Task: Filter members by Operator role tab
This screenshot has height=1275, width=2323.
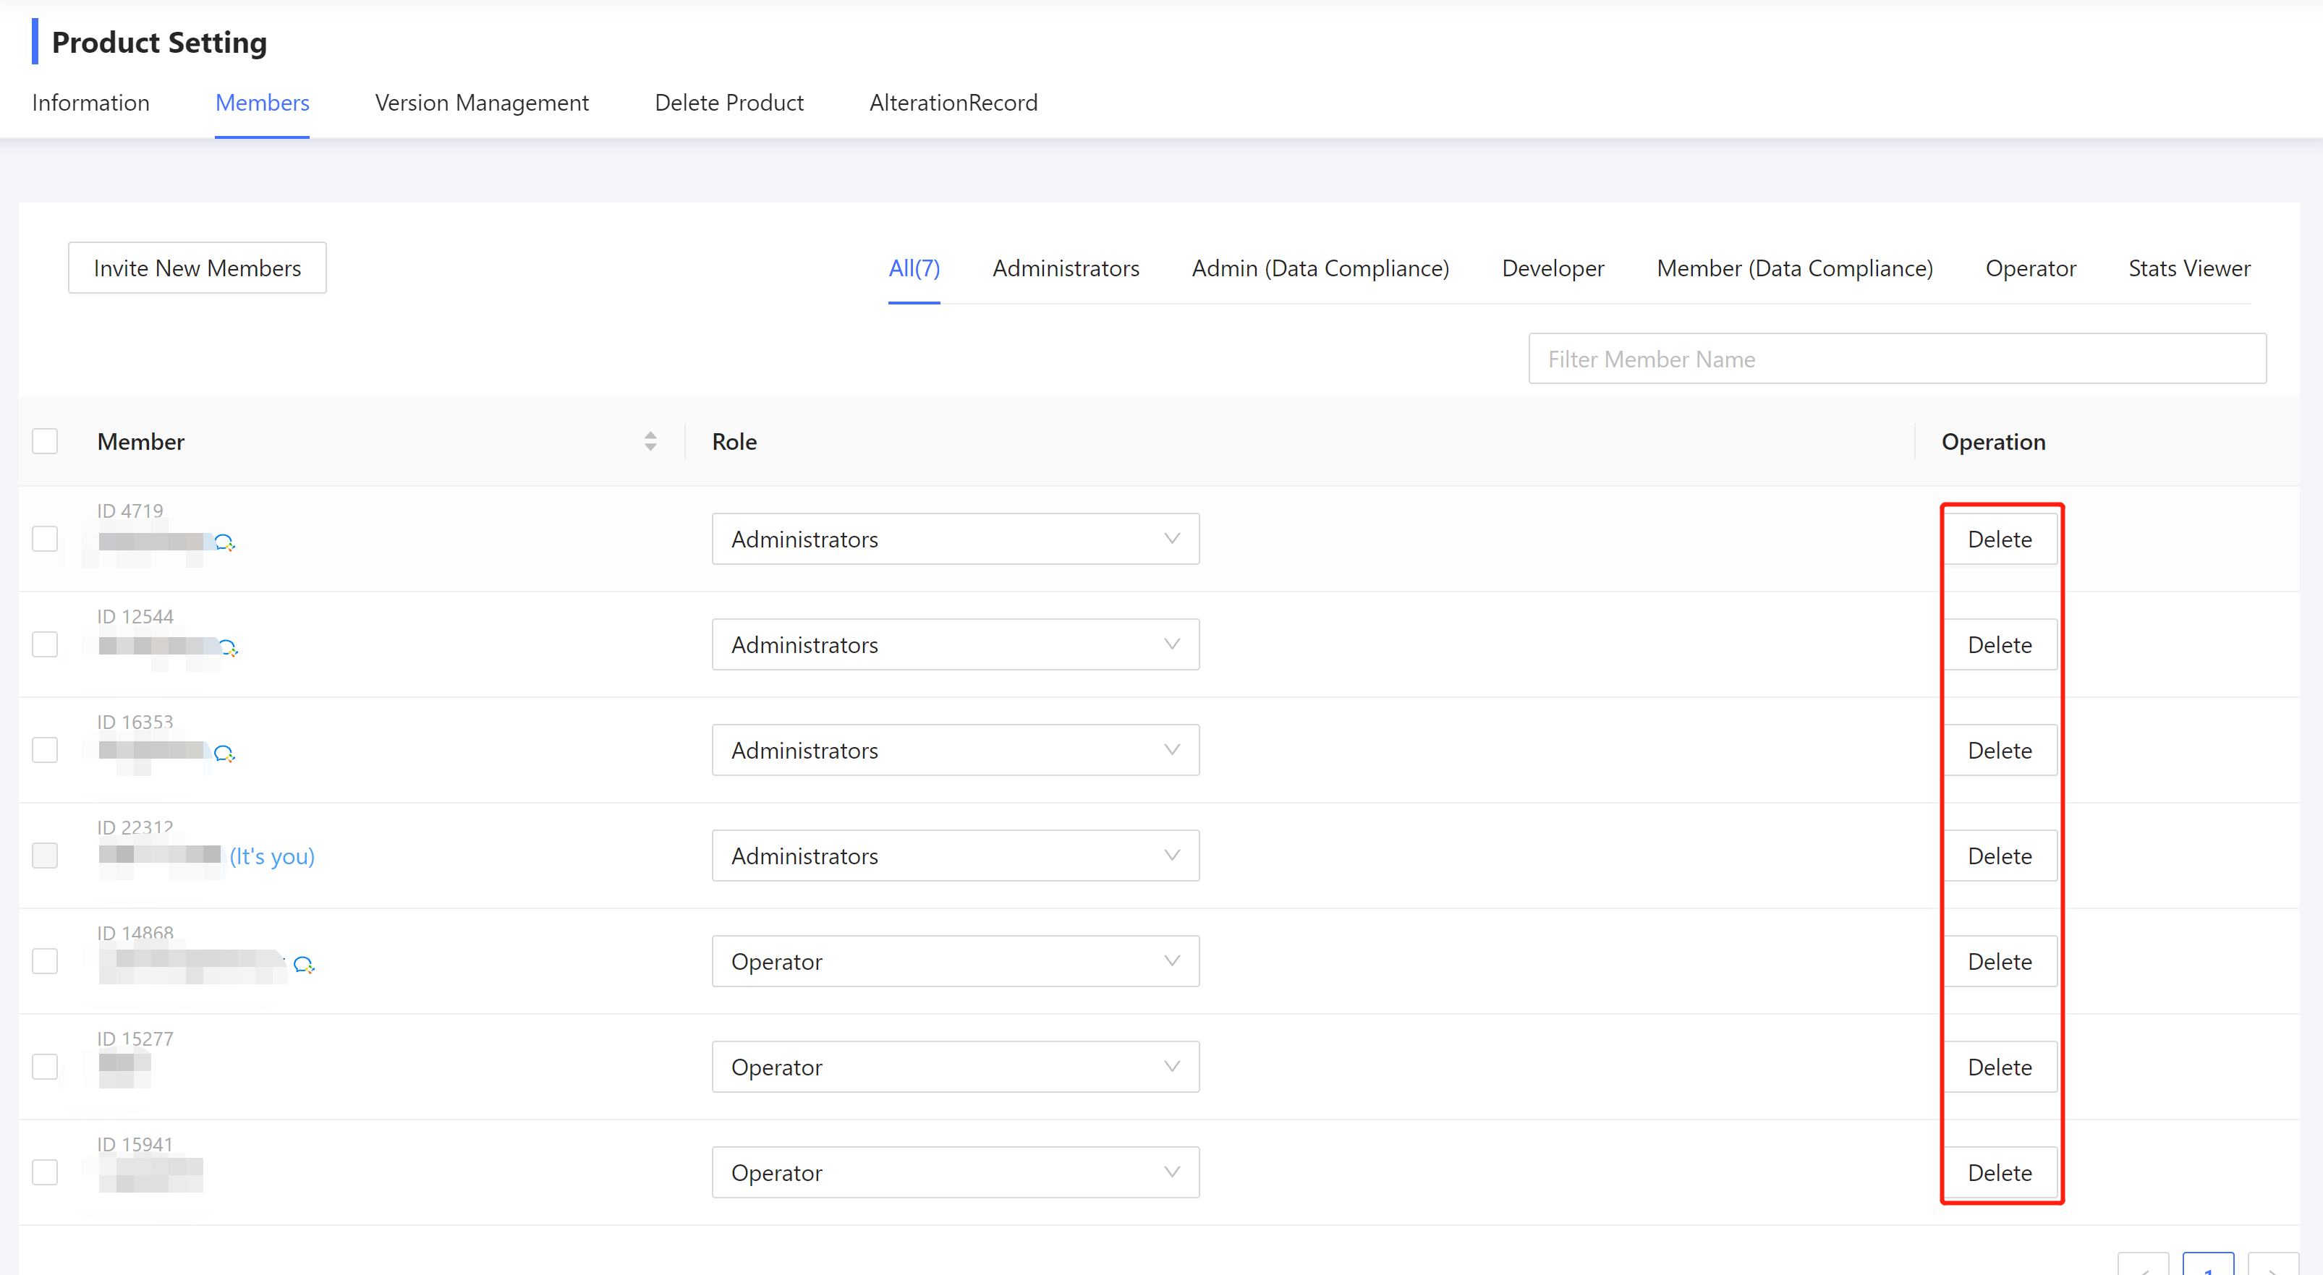Action: [2030, 268]
